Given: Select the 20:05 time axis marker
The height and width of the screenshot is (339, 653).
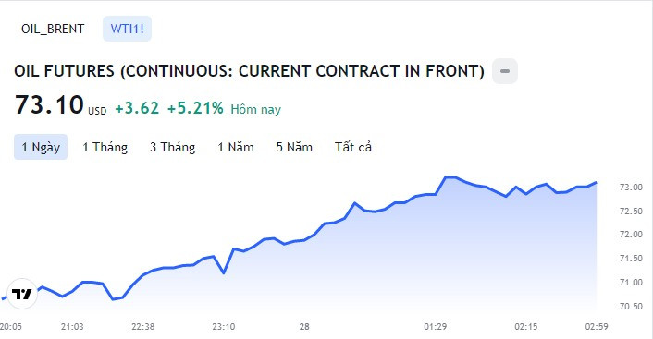Looking at the screenshot, I should pos(11,326).
